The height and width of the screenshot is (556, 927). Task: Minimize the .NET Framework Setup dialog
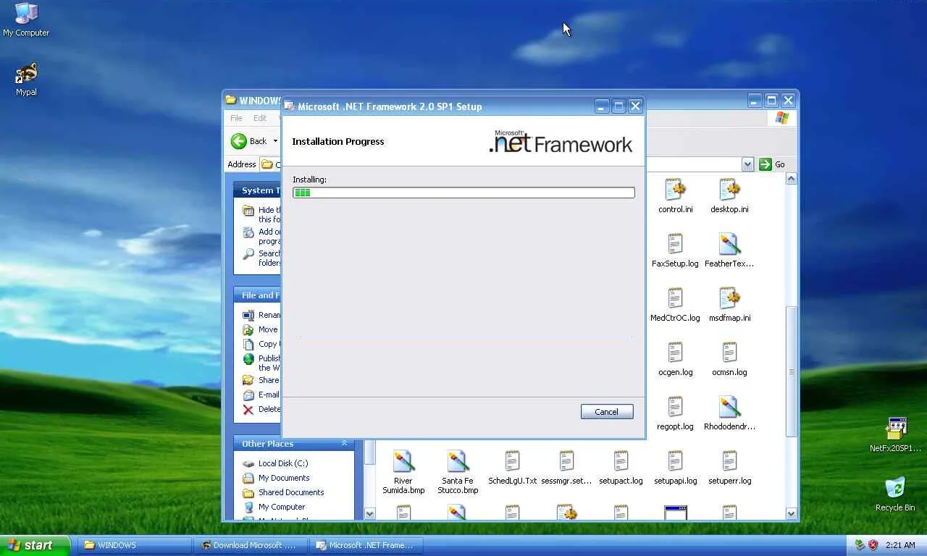(x=602, y=106)
